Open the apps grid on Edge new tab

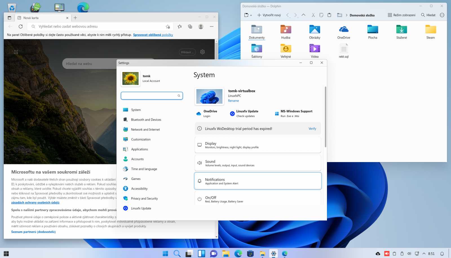pyautogui.click(x=16, y=52)
